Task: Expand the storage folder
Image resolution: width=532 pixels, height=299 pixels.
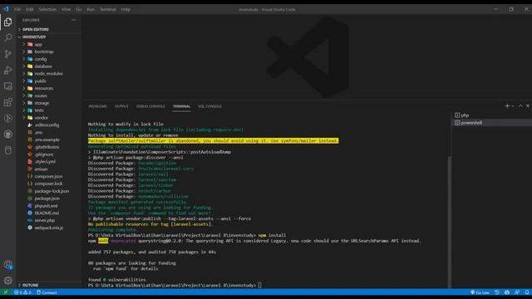Action: (x=49, y=103)
